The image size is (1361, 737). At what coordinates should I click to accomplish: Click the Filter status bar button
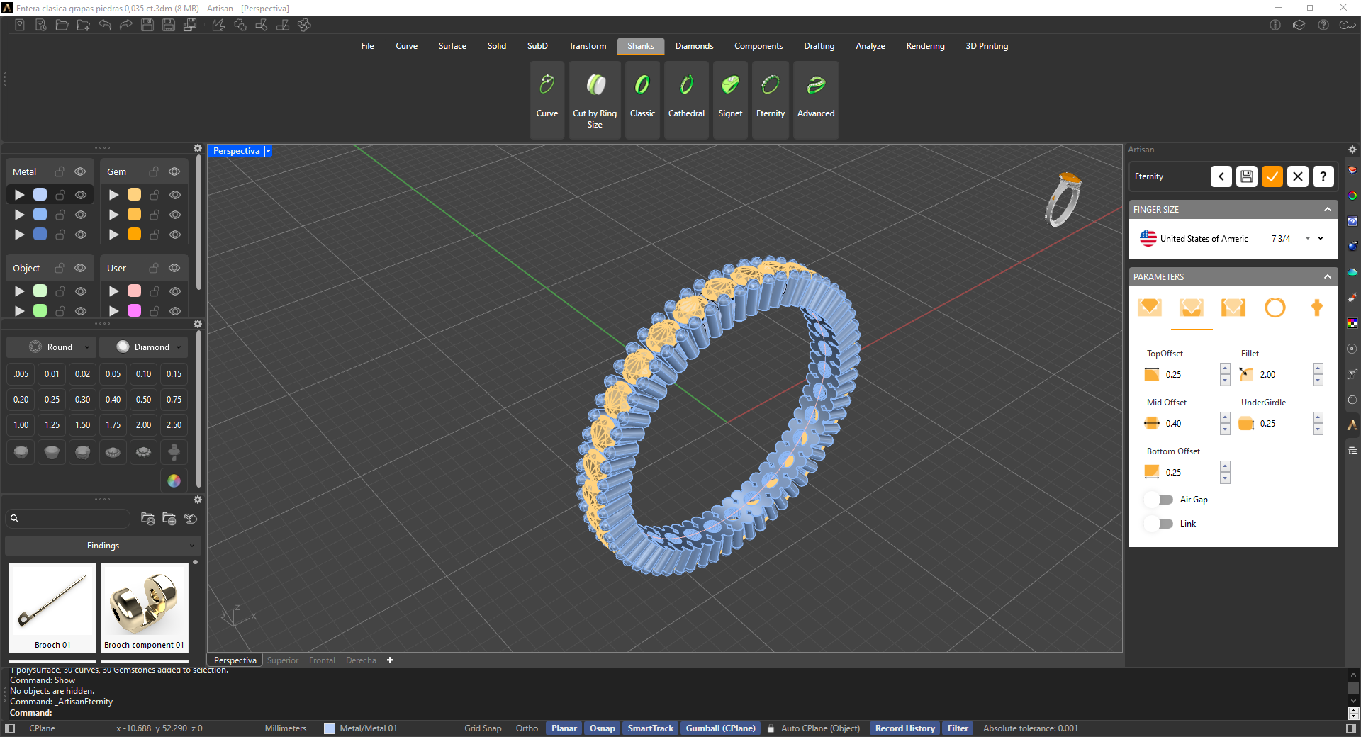coord(958,728)
